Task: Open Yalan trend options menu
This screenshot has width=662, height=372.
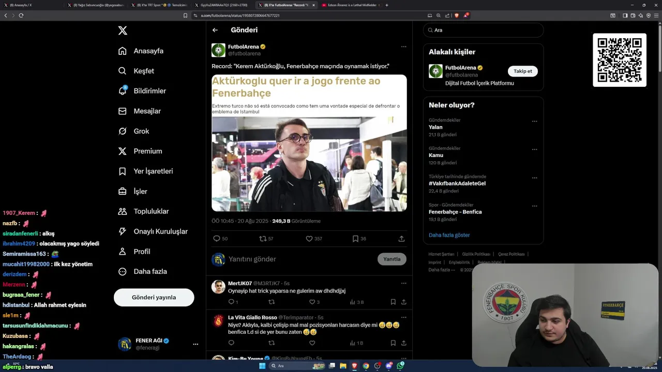Action: point(534,121)
